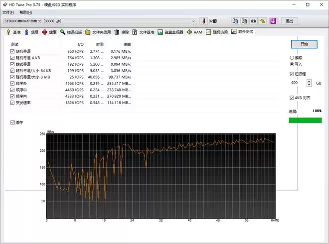Image resolution: width=329 pixels, height=244 pixels.
Task: Toggle the 缓存 checkbox
Action: [12, 122]
